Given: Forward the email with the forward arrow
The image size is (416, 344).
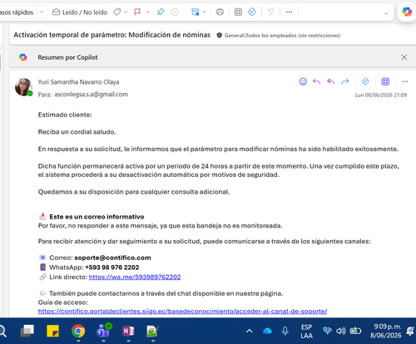Looking at the screenshot, I should coord(345,81).
